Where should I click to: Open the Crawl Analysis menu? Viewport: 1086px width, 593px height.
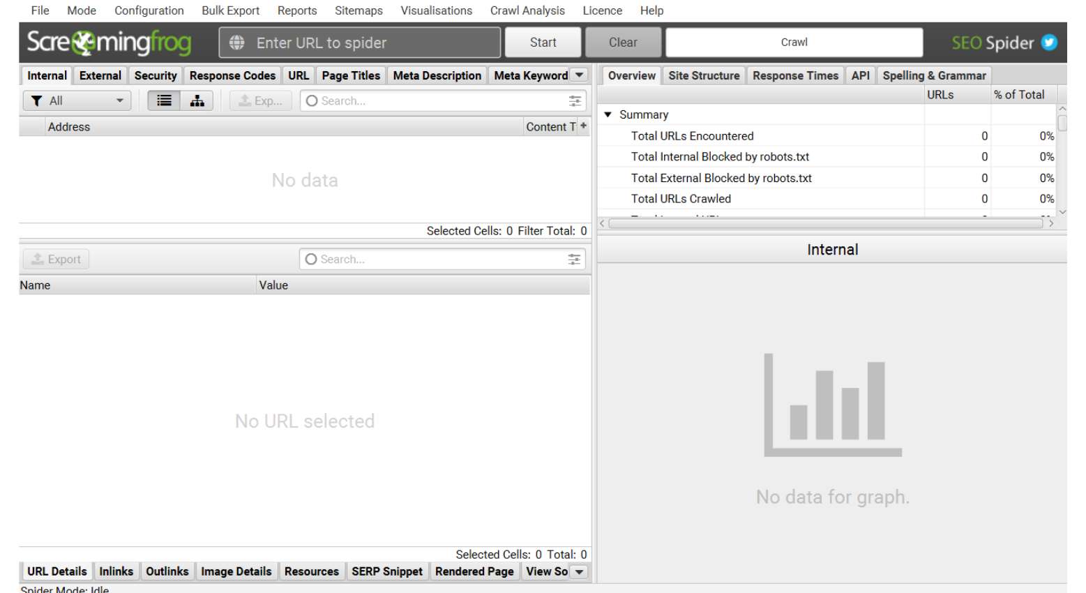click(527, 10)
